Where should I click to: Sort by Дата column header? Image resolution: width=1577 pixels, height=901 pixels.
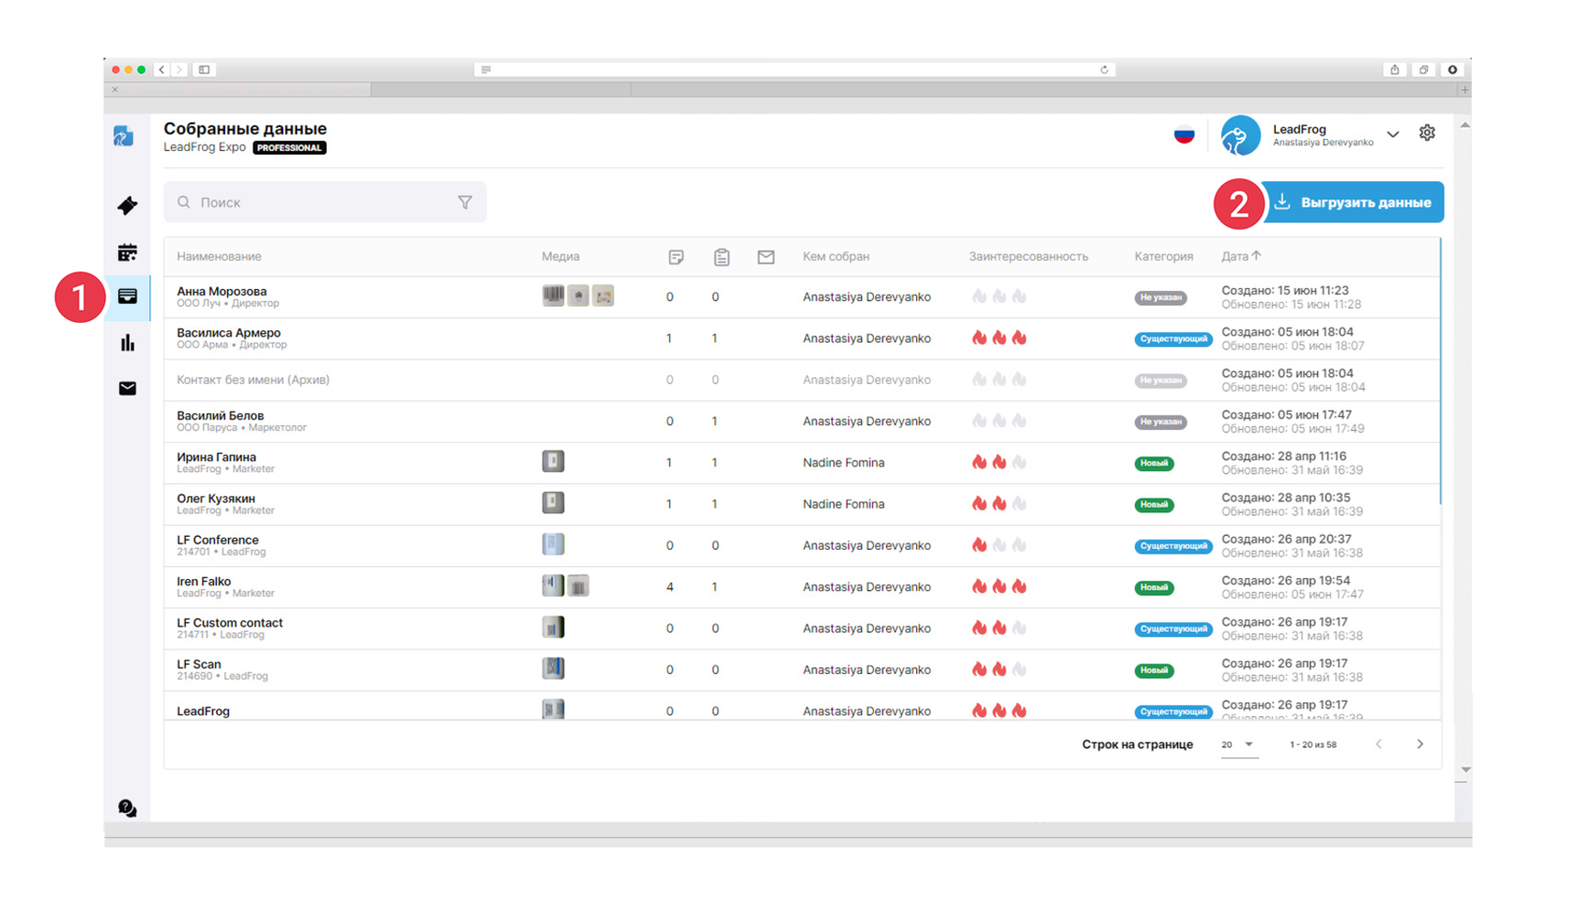click(1241, 256)
